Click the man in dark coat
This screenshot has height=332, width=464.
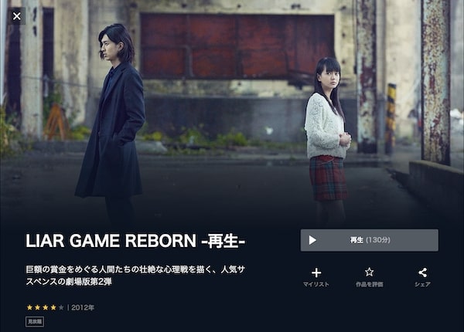click(x=113, y=124)
